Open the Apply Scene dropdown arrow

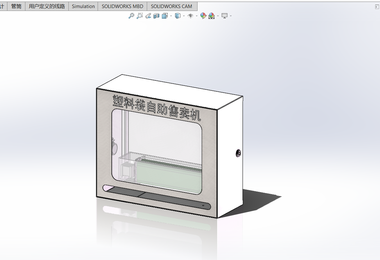click(x=218, y=16)
